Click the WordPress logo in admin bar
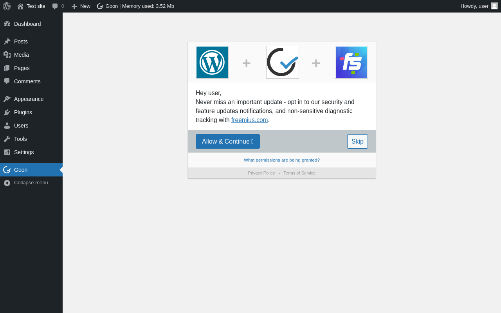Image resolution: width=501 pixels, height=313 pixels. coord(7,6)
